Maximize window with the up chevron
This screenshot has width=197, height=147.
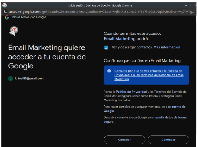pyautogui.click(x=191, y=5)
